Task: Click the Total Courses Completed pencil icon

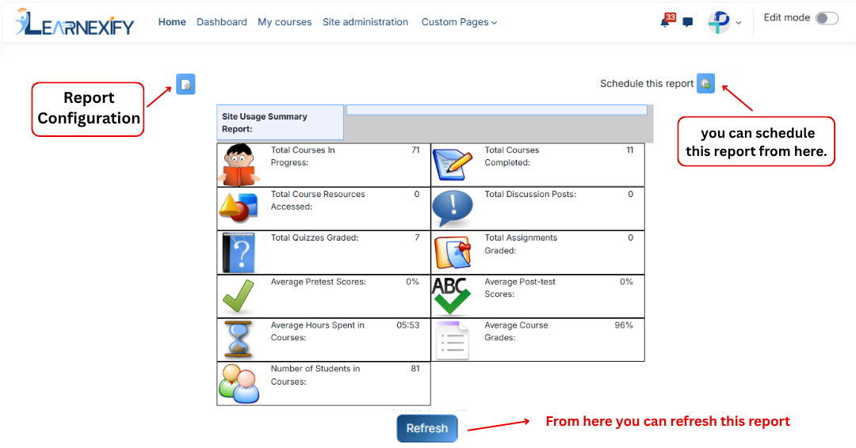Action: click(x=453, y=165)
